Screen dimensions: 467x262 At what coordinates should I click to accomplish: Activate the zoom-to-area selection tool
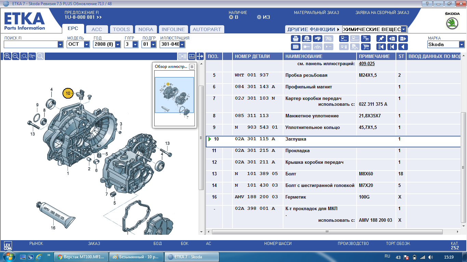click(24, 56)
